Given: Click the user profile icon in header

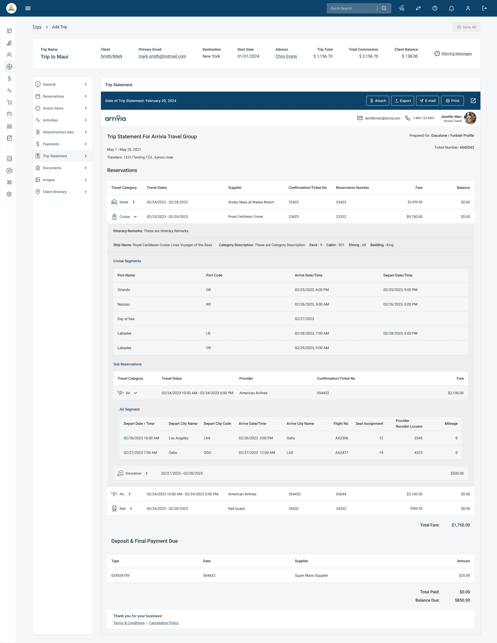Looking at the screenshot, I should tap(468, 8).
